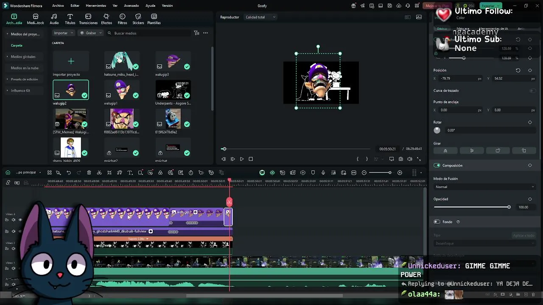This screenshot has width=543, height=305.
Task: Toggle the Curva de trazado switch
Action: pyautogui.click(x=532, y=91)
